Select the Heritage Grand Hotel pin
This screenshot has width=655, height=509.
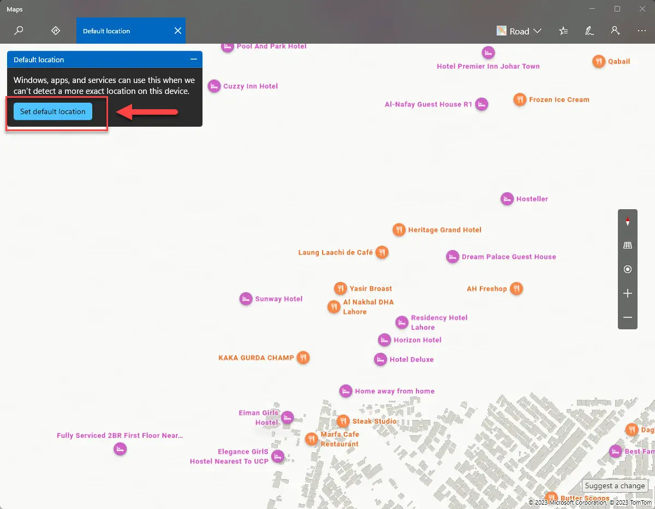coord(399,230)
